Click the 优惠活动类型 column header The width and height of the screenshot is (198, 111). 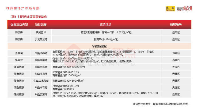(19, 25)
